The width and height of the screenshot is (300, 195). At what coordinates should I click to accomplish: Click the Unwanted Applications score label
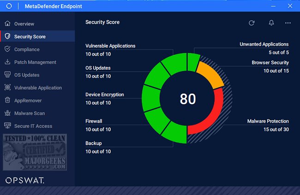(264, 44)
